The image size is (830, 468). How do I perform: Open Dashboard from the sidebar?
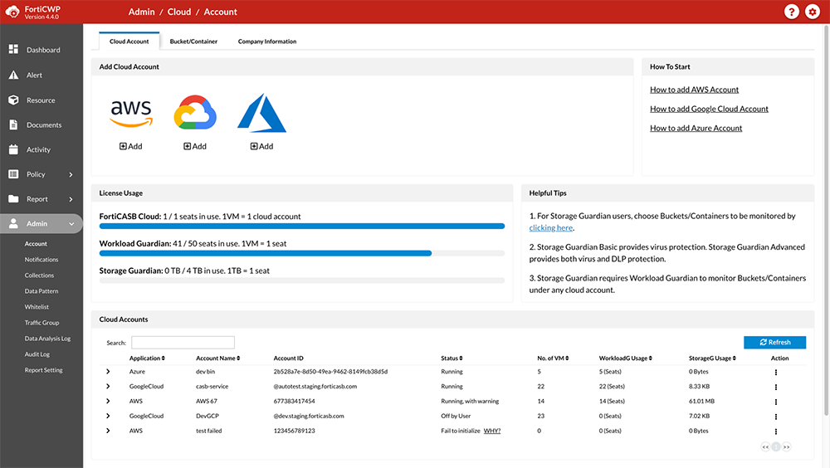(41, 50)
